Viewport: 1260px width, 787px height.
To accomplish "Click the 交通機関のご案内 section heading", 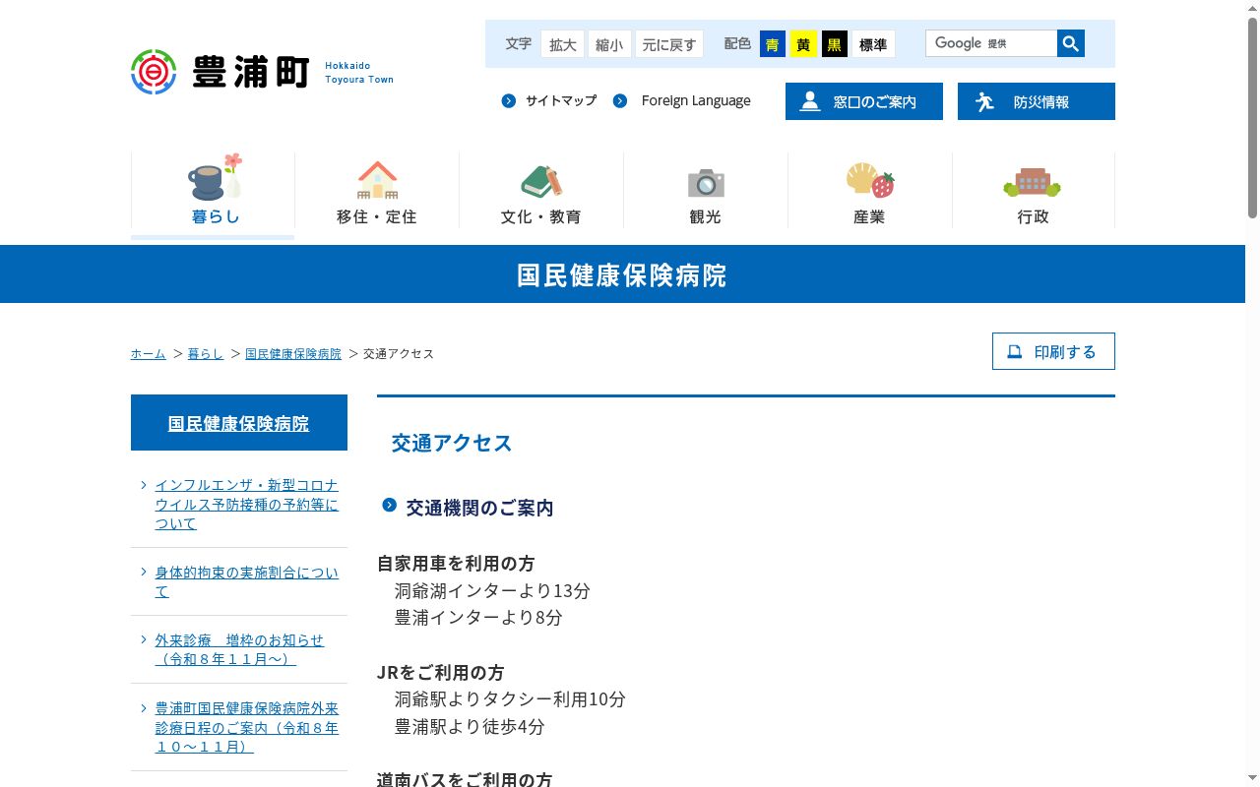I will [x=479, y=508].
